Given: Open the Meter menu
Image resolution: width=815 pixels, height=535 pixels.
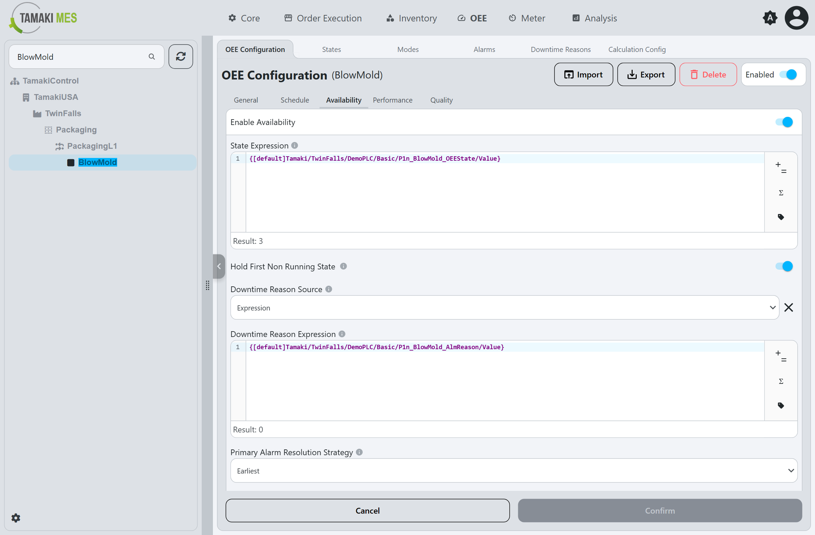Looking at the screenshot, I should pos(527,18).
